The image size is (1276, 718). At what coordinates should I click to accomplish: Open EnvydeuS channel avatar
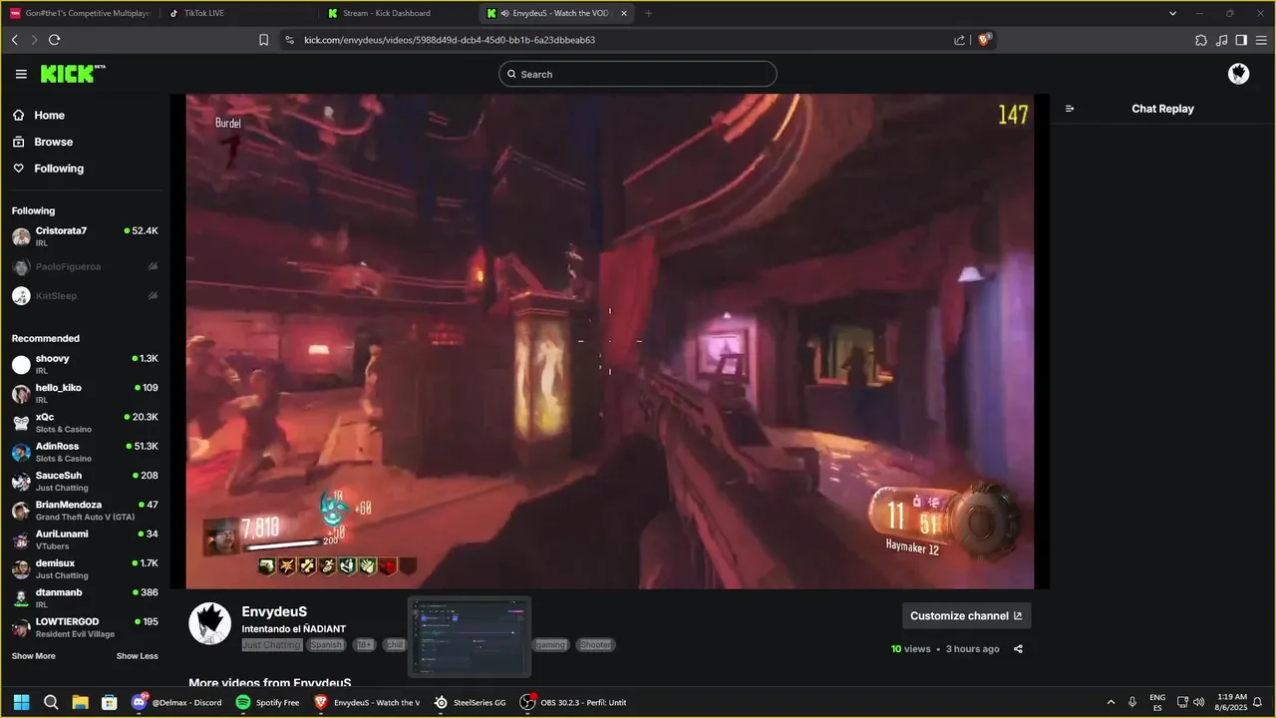[210, 623]
